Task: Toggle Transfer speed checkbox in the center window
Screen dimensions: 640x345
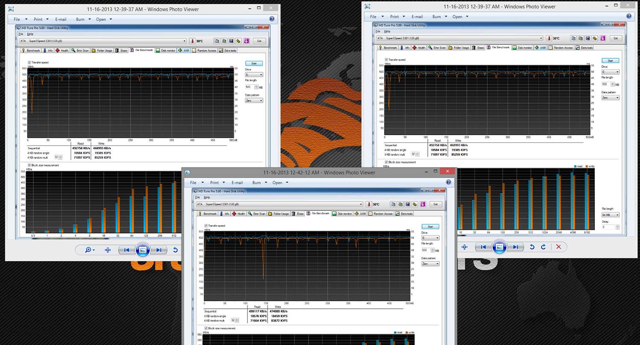Action: 206,226
